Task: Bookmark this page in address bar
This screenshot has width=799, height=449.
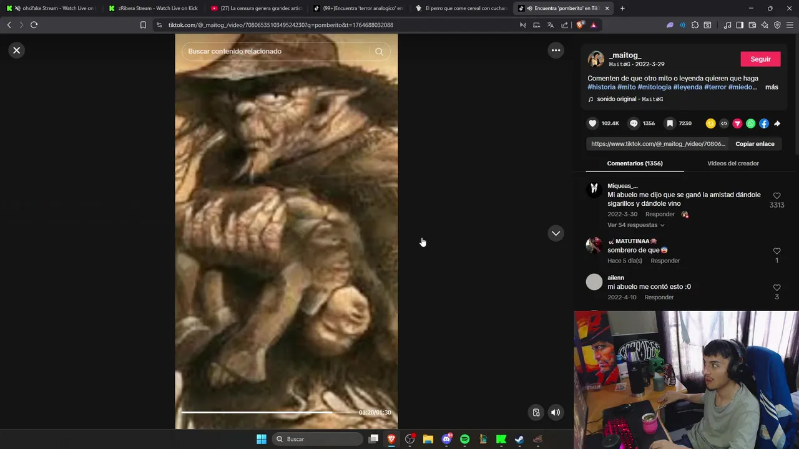Action: click(x=143, y=25)
